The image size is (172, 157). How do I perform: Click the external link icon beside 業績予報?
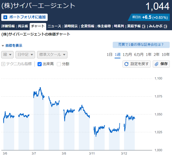click(144, 26)
